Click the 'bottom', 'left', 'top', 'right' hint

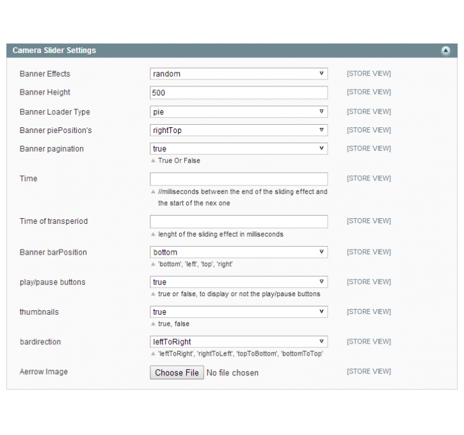pyautogui.click(x=195, y=264)
